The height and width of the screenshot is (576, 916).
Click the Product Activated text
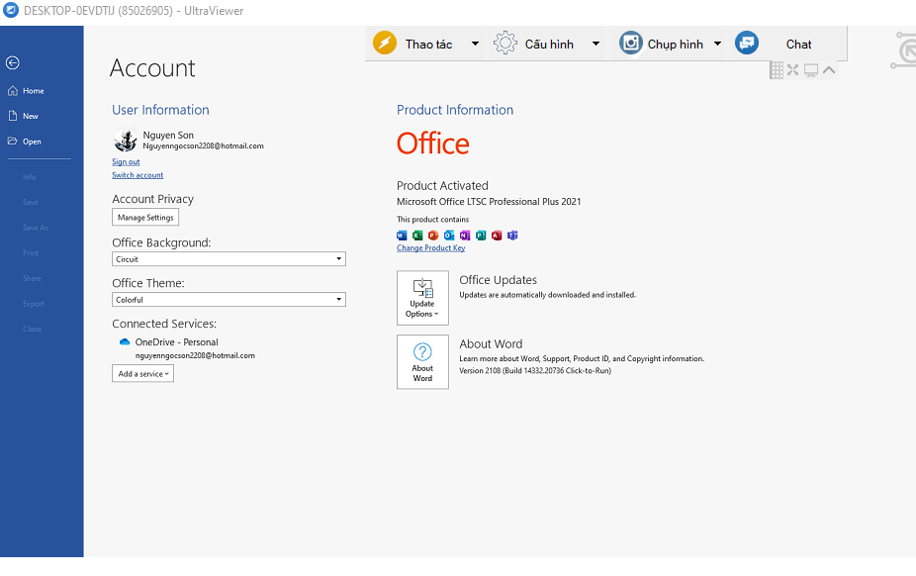click(x=442, y=186)
